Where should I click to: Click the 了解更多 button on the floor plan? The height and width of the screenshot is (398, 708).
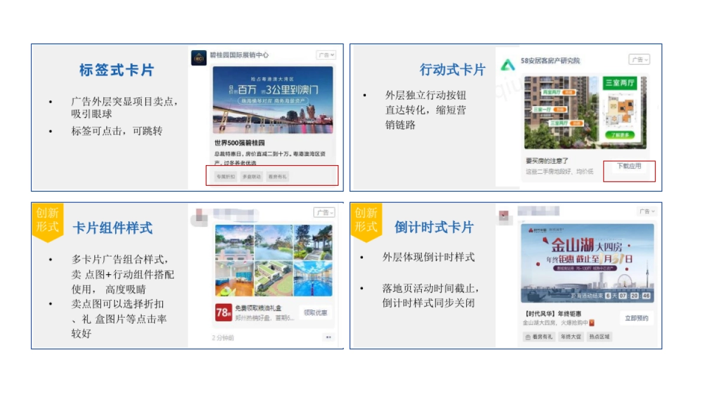coord(620,134)
